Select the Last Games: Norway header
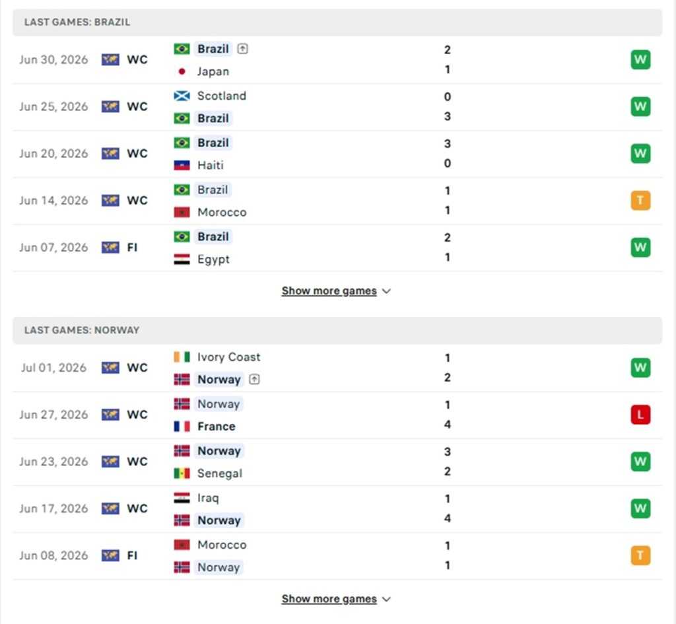 point(337,330)
